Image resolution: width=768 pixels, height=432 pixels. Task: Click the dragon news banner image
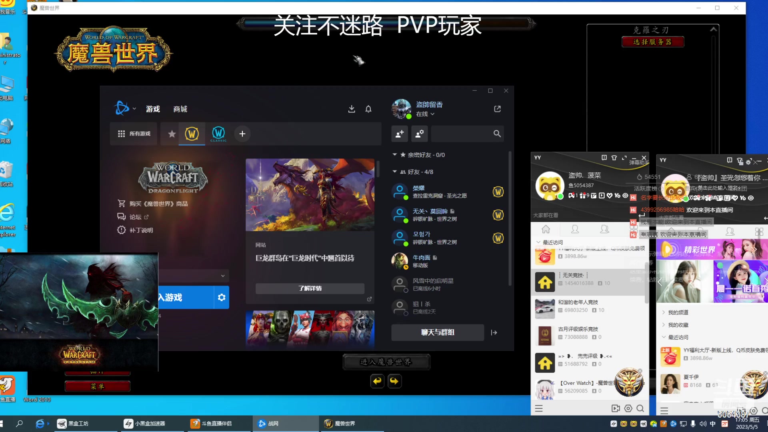click(310, 195)
